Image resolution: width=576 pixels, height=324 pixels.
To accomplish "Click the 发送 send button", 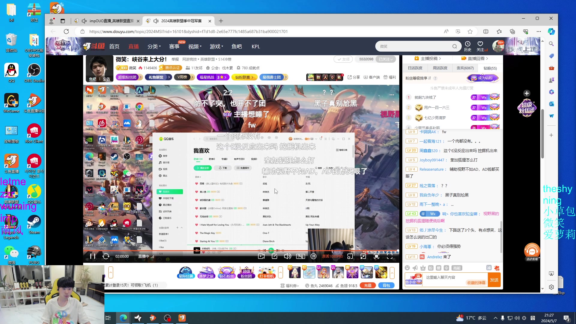I will point(494,280).
